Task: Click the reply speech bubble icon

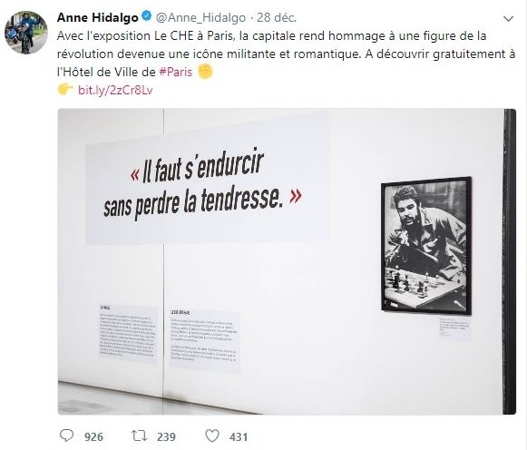Action: [66, 435]
